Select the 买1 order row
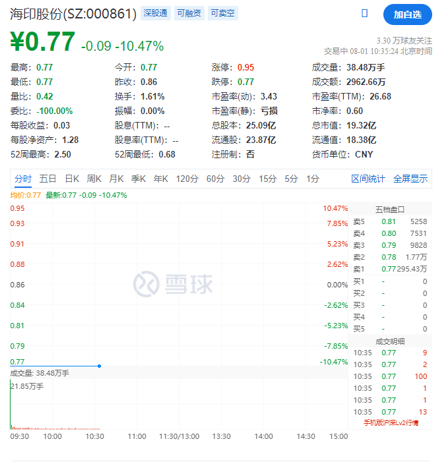 (x=390, y=281)
